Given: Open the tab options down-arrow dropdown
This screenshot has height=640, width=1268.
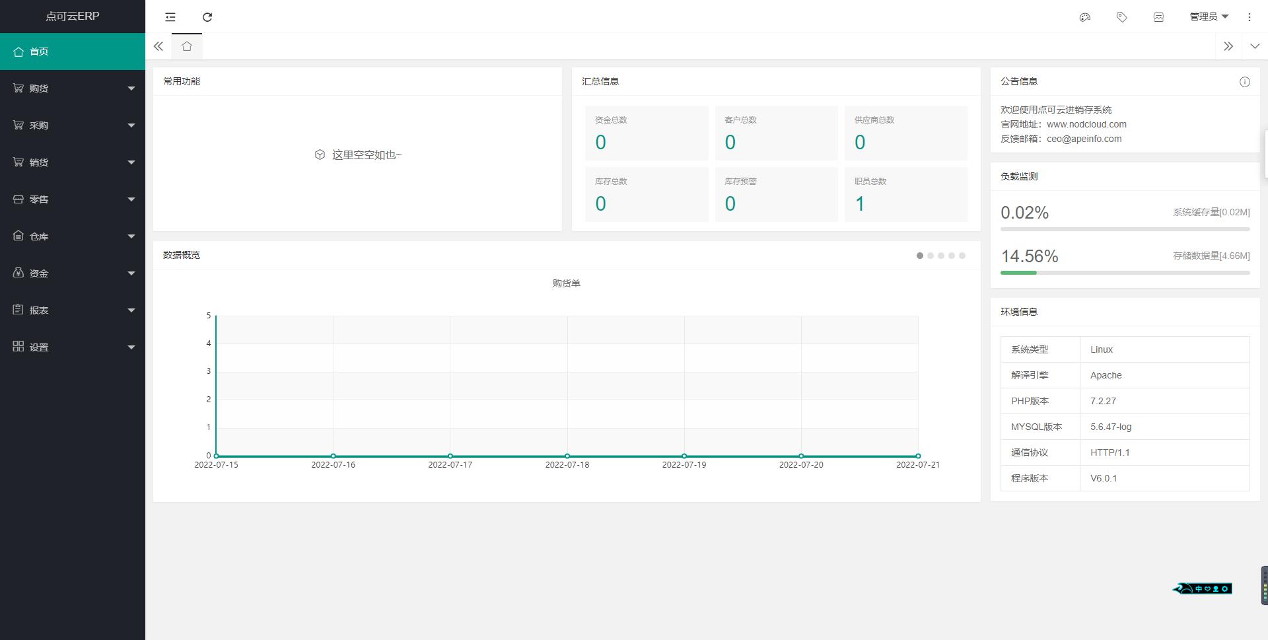Looking at the screenshot, I should pyautogui.click(x=1254, y=46).
